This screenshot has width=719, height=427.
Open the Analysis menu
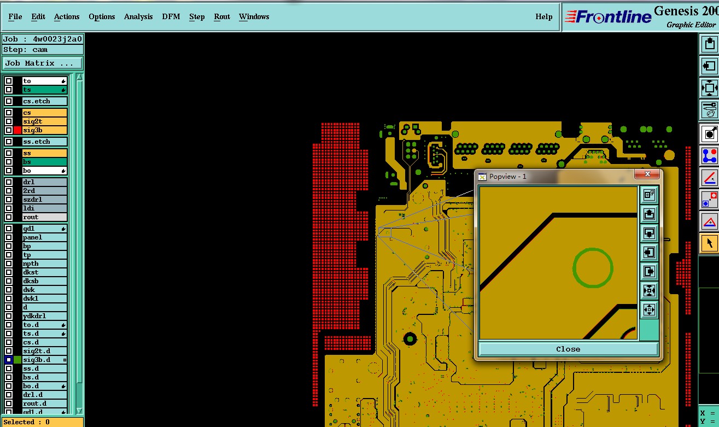point(138,16)
